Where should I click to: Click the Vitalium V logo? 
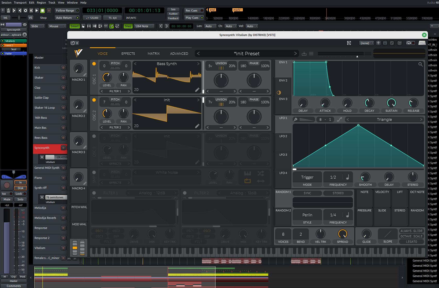[78, 53]
